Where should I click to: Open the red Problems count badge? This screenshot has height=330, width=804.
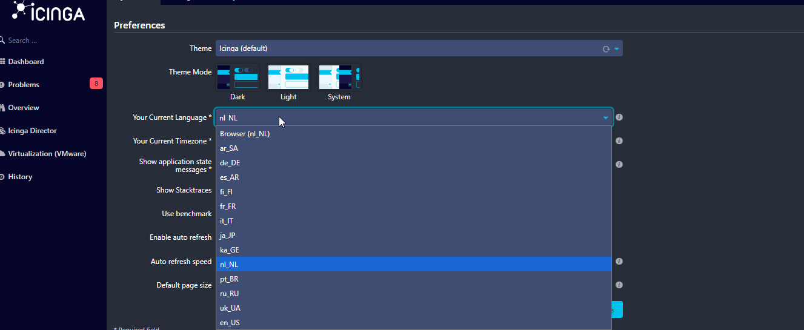pyautogui.click(x=96, y=84)
